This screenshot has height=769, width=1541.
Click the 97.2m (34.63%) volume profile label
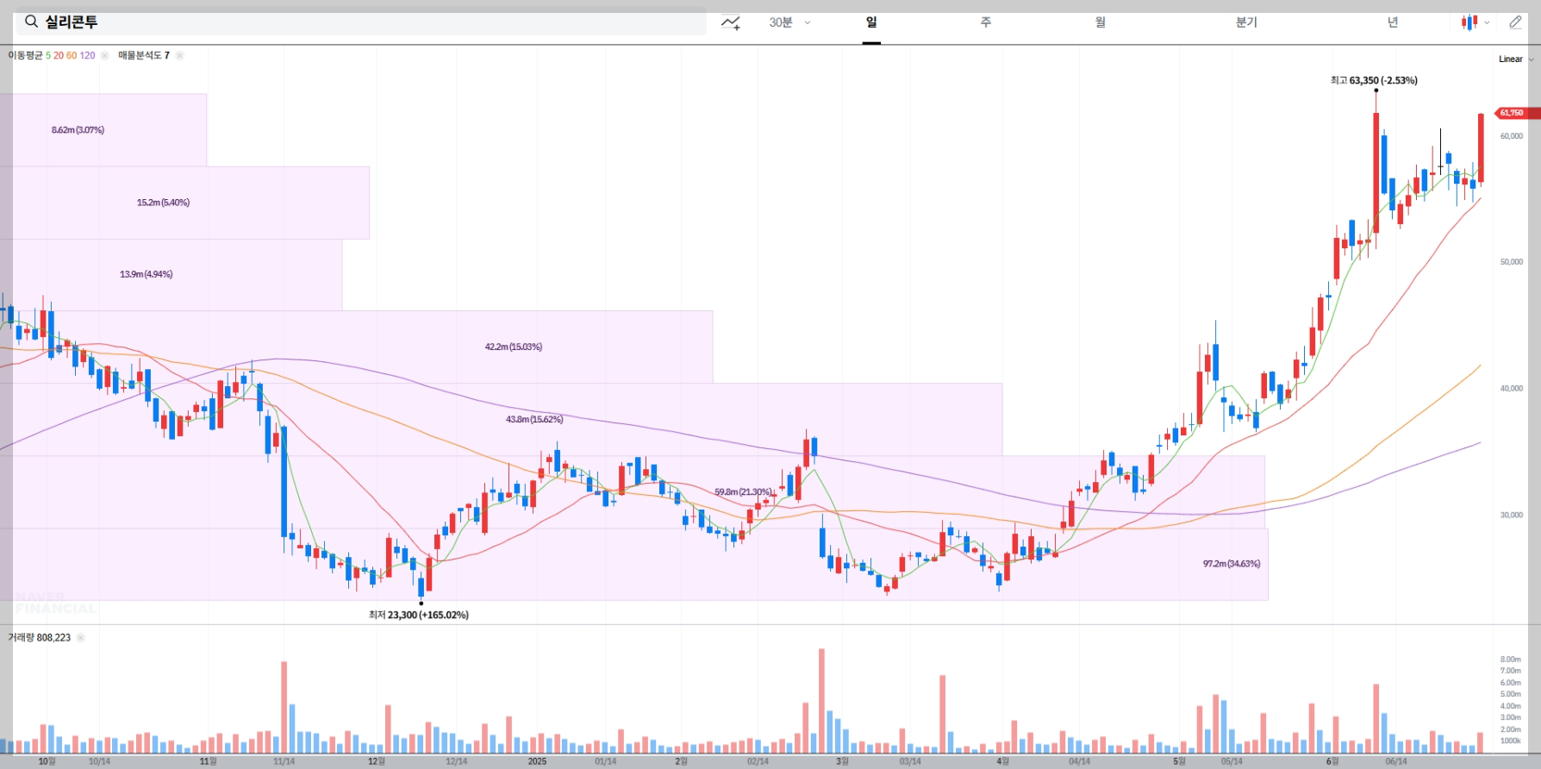pos(1232,564)
